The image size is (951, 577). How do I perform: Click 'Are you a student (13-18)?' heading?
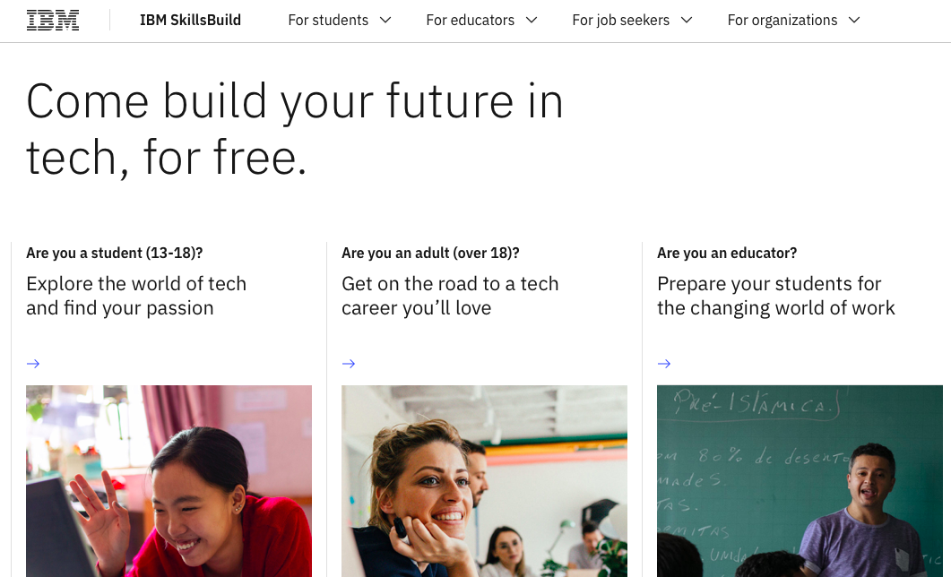115,254
